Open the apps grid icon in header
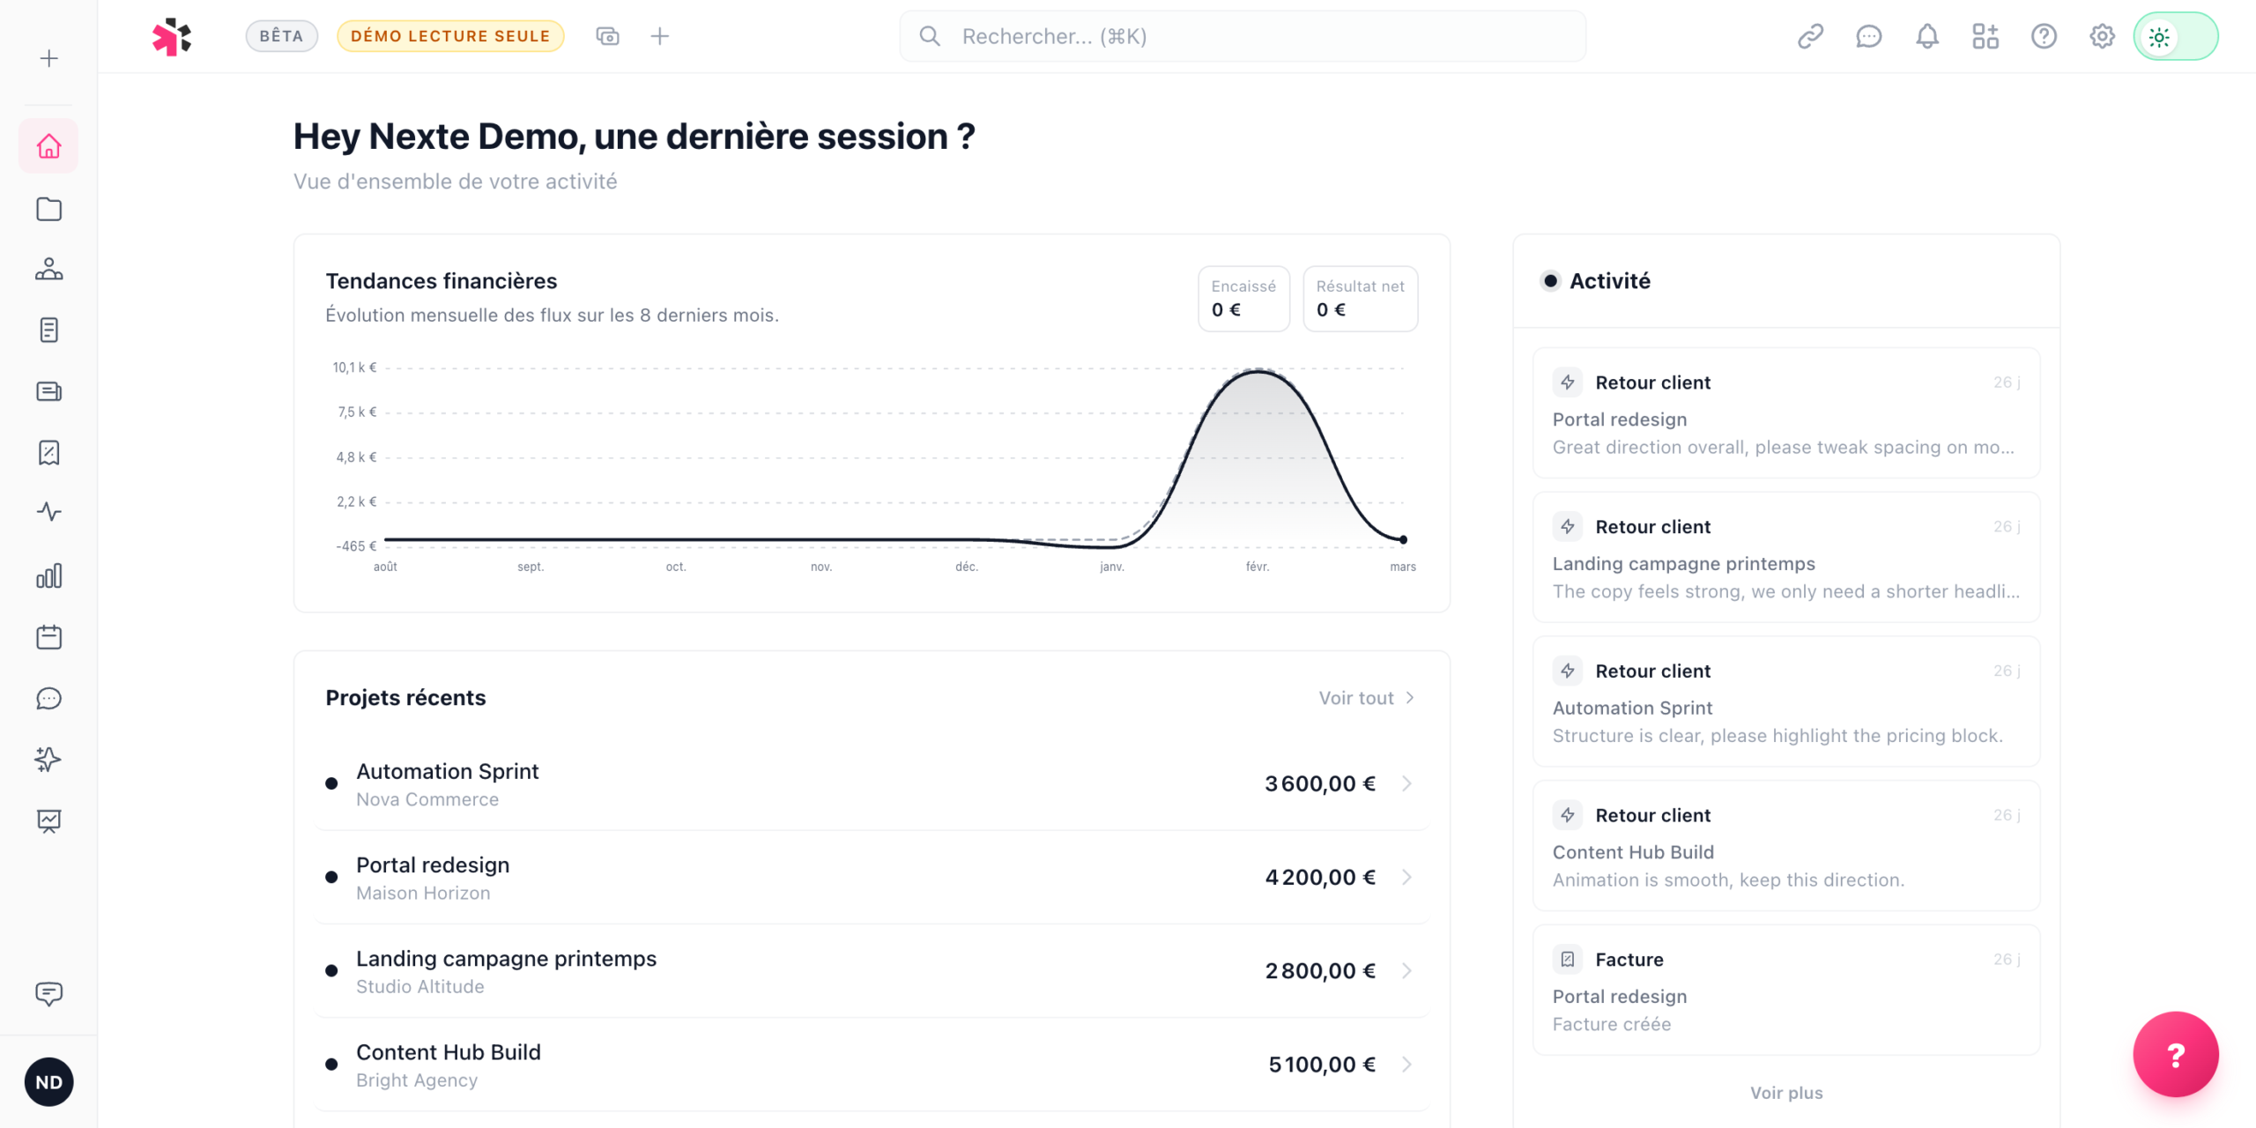2256x1128 pixels. pos(1985,36)
